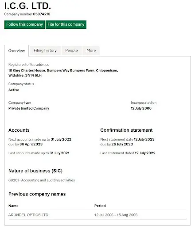Open the More tab
This screenshot has width=195, height=227.
pyautogui.click(x=91, y=51)
